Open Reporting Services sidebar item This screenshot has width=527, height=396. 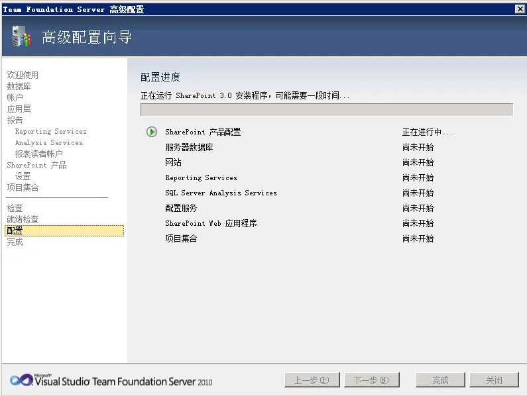(51, 131)
